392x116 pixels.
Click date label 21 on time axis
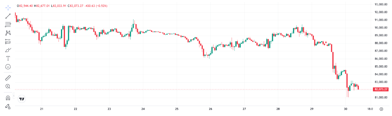pyautogui.click(x=42, y=109)
